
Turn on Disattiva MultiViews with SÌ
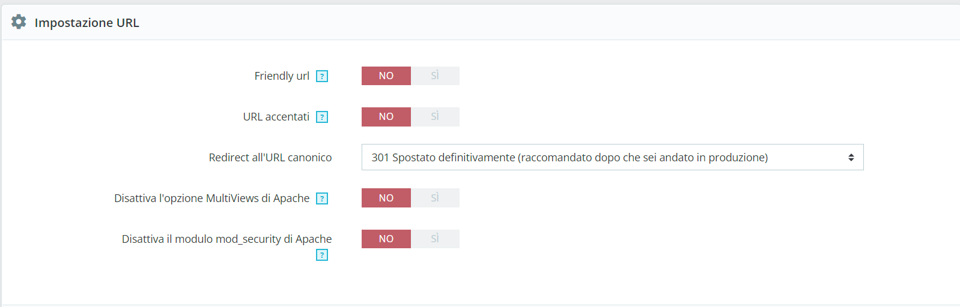(x=435, y=198)
